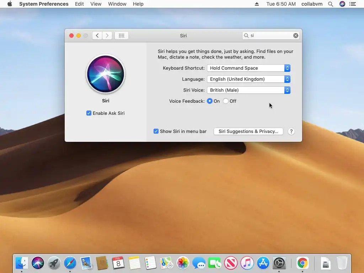The width and height of the screenshot is (364, 273).
Task: Open Edit menu
Action: (x=79, y=4)
